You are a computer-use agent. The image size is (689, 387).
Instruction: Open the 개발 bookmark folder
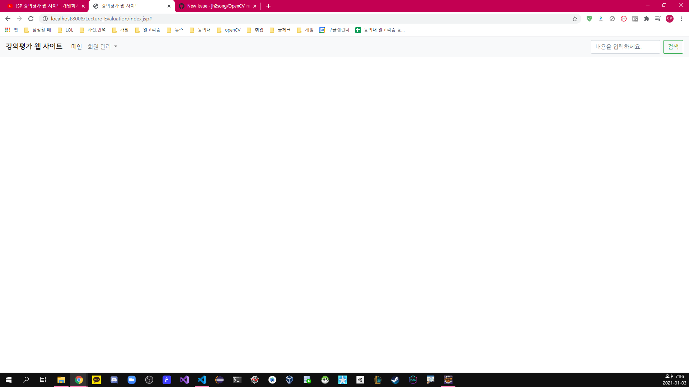click(x=121, y=30)
